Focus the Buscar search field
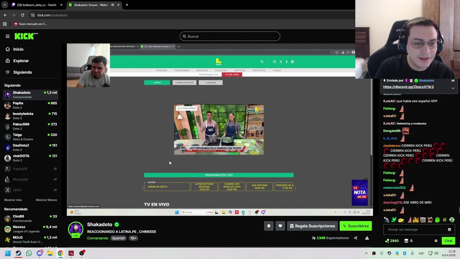 click(x=230, y=36)
